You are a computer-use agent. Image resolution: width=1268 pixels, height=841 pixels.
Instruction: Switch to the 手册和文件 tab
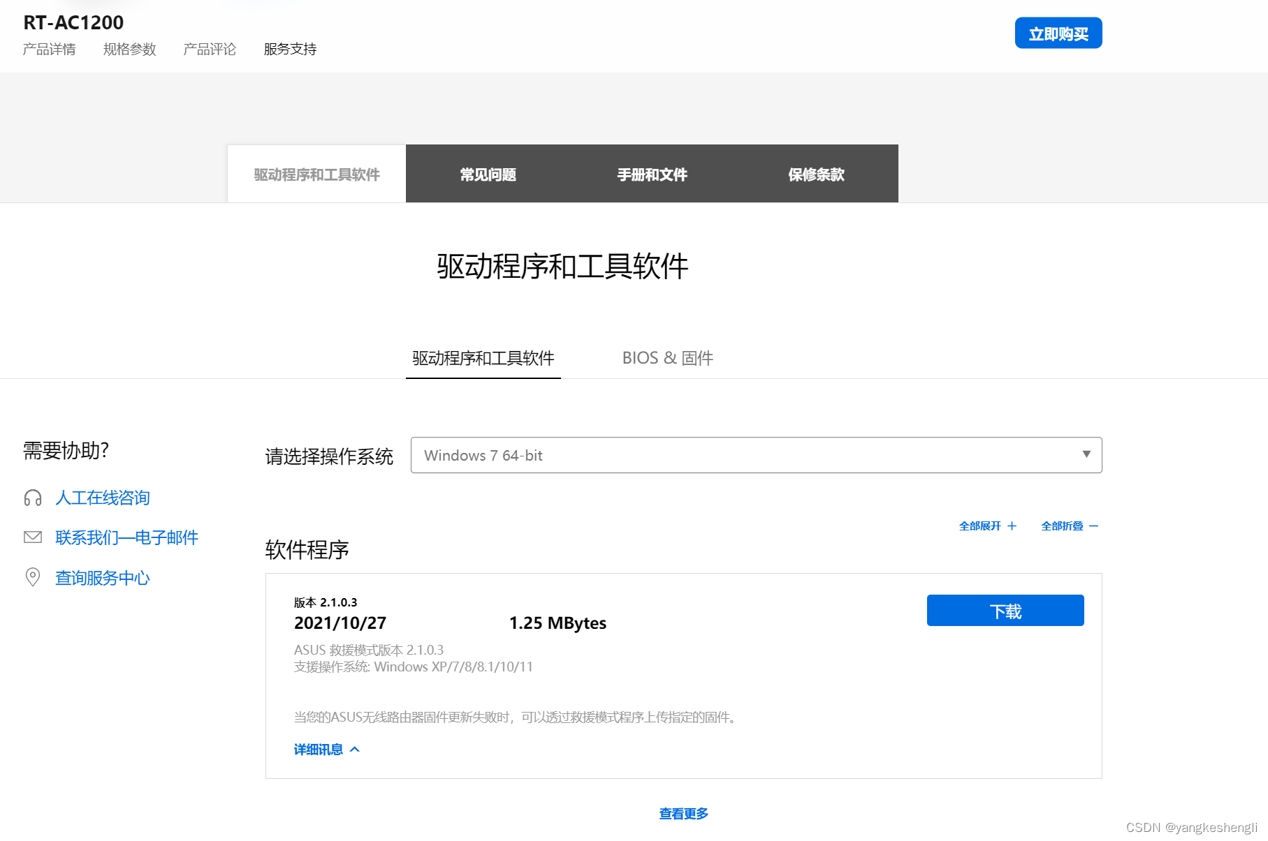[x=652, y=174]
